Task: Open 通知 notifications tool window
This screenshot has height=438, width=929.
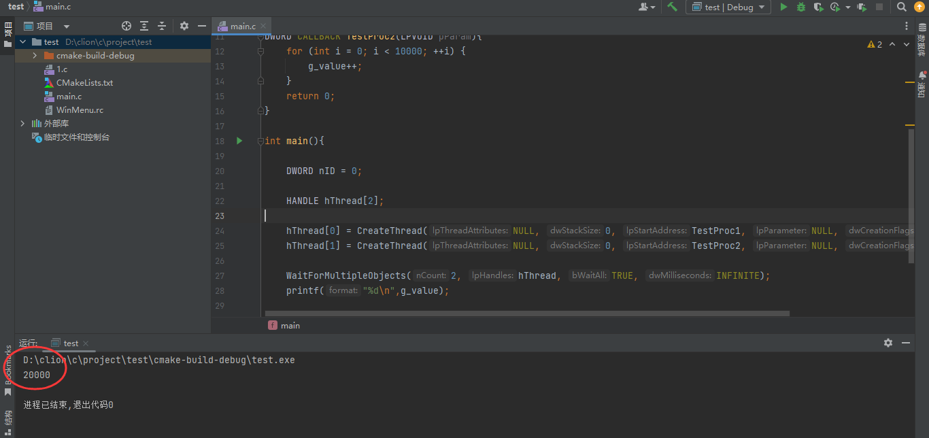Action: click(922, 83)
